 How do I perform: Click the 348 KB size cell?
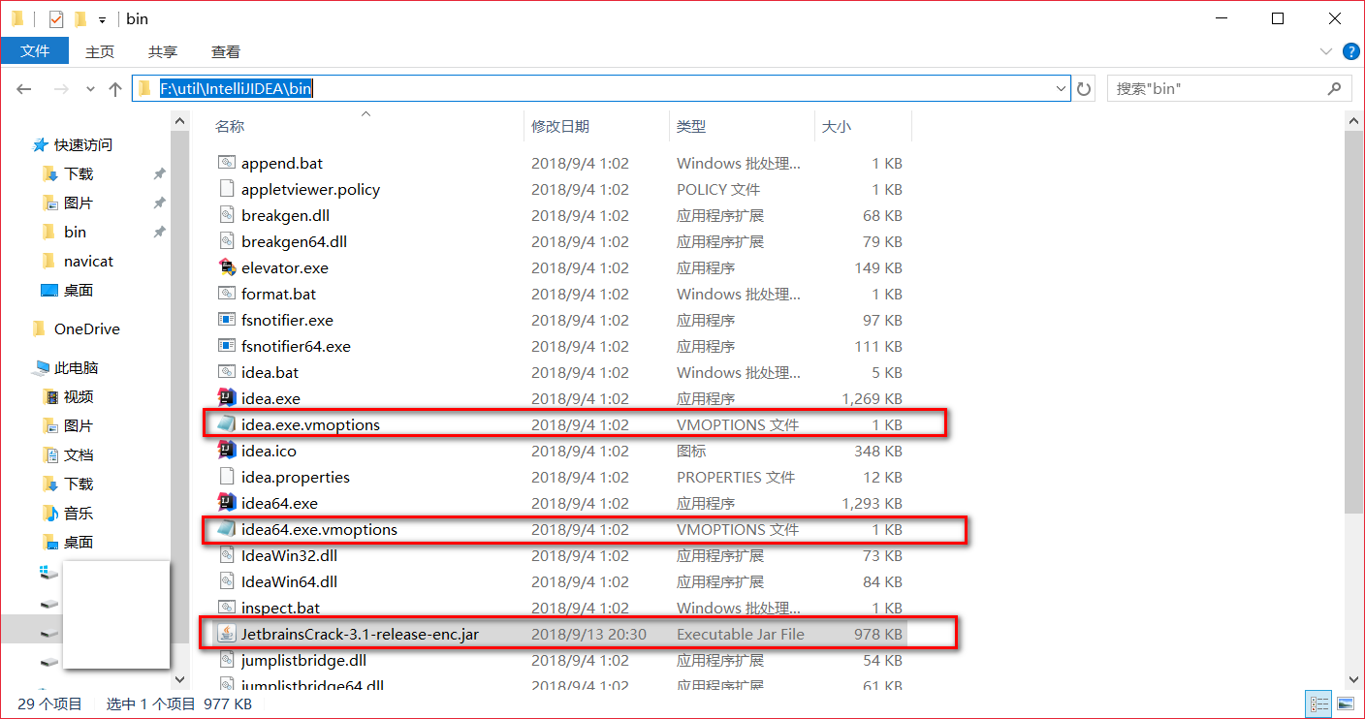(x=880, y=451)
